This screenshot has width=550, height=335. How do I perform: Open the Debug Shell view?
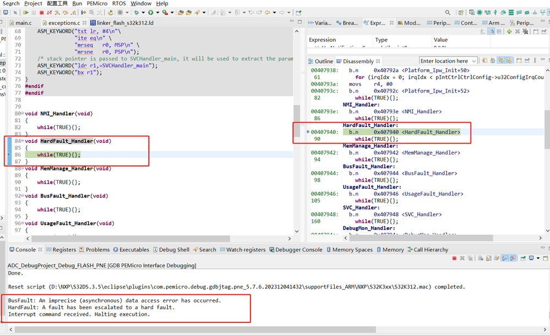175,249
